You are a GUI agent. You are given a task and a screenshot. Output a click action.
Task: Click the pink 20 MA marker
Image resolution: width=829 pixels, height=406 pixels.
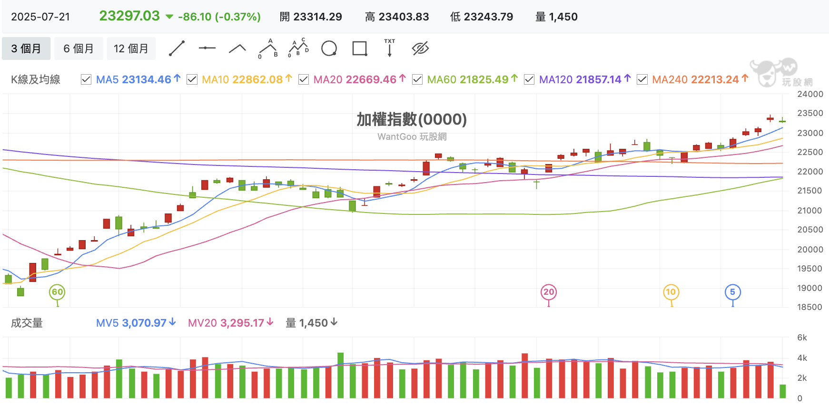coord(549,292)
